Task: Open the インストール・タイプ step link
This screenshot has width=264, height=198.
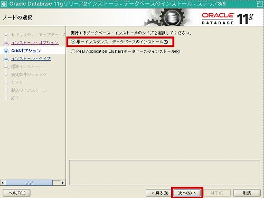Action: [31, 59]
